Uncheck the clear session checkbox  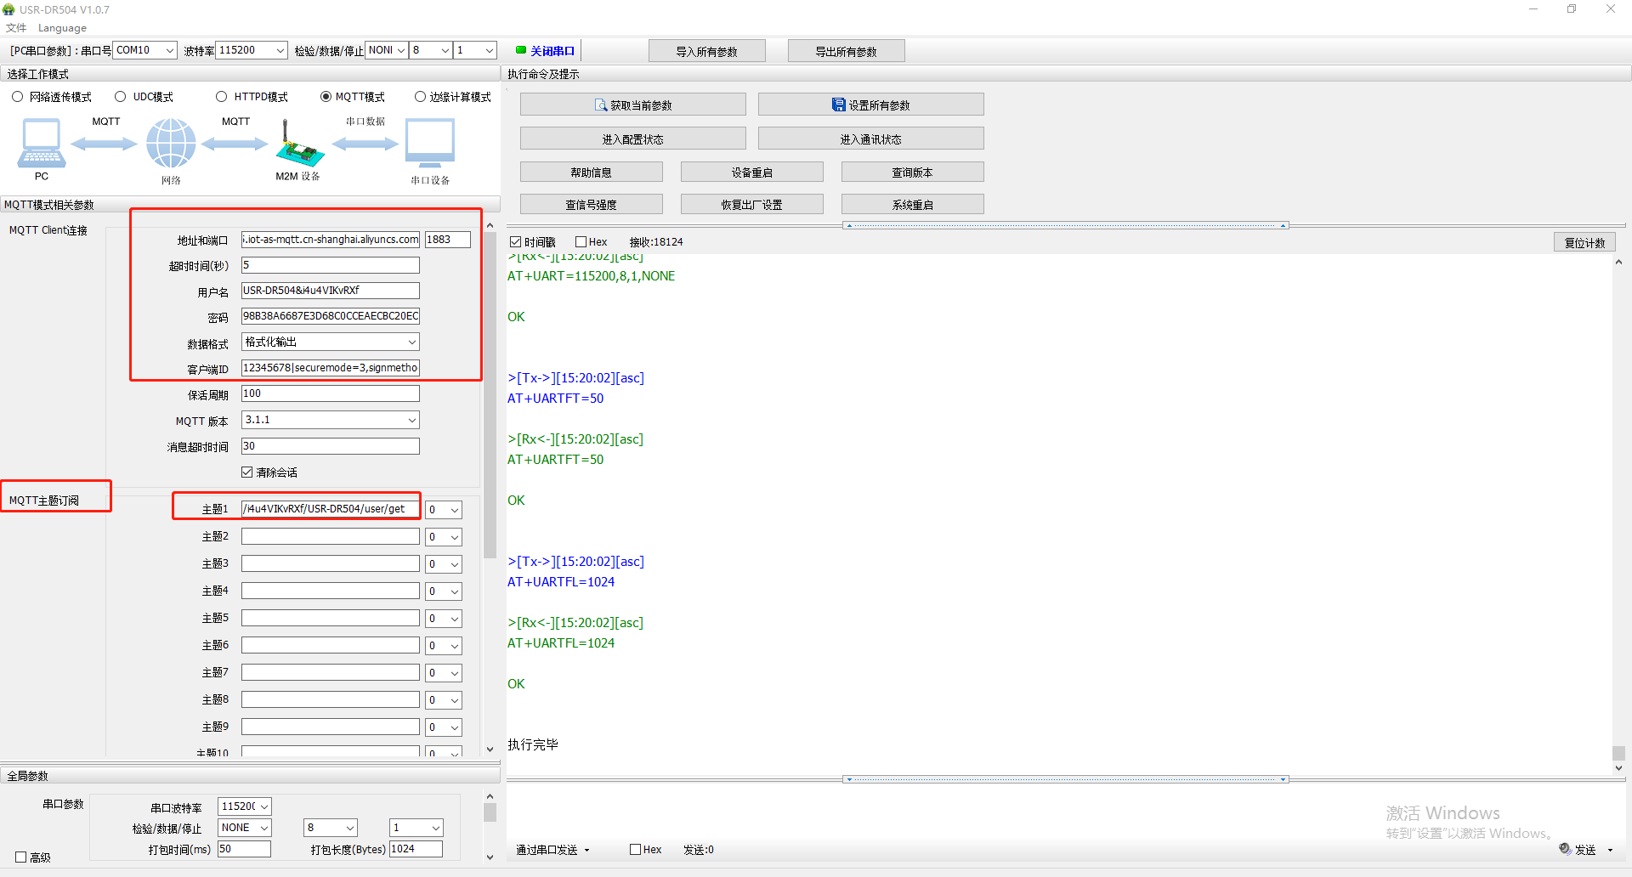(247, 472)
